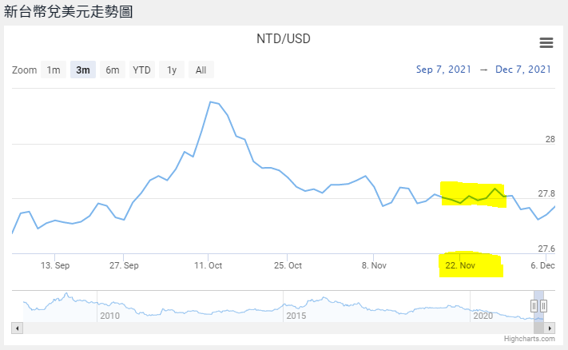Select the 1y zoom range
568x350 pixels.
171,70
